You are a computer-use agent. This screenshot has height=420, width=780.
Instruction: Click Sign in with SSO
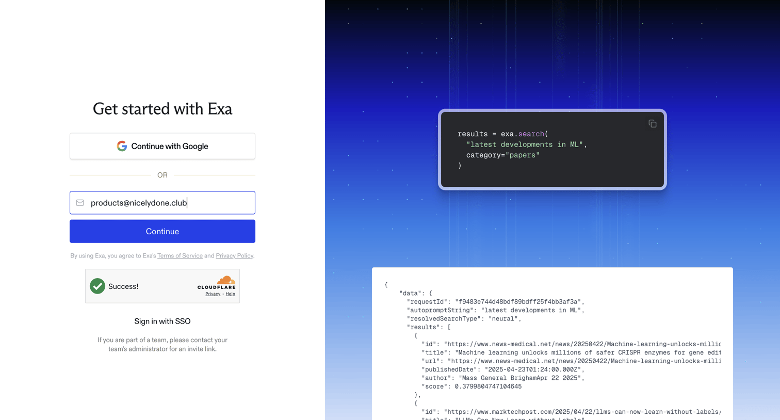[163, 321]
